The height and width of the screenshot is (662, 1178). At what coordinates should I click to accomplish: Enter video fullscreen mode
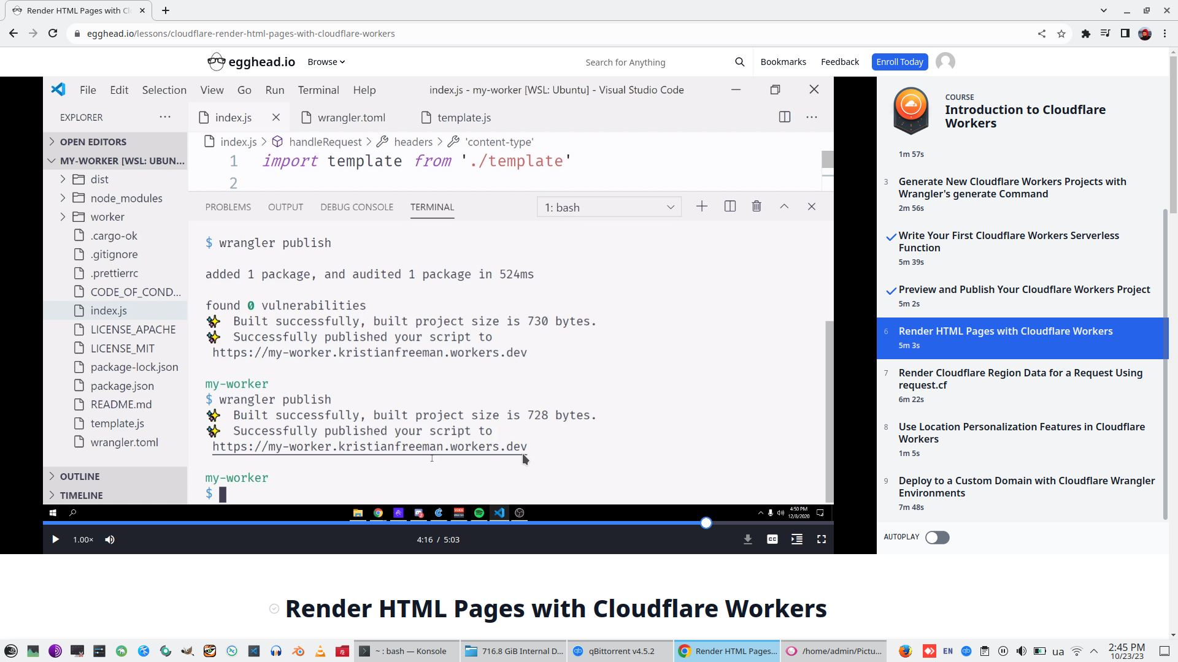(x=821, y=539)
